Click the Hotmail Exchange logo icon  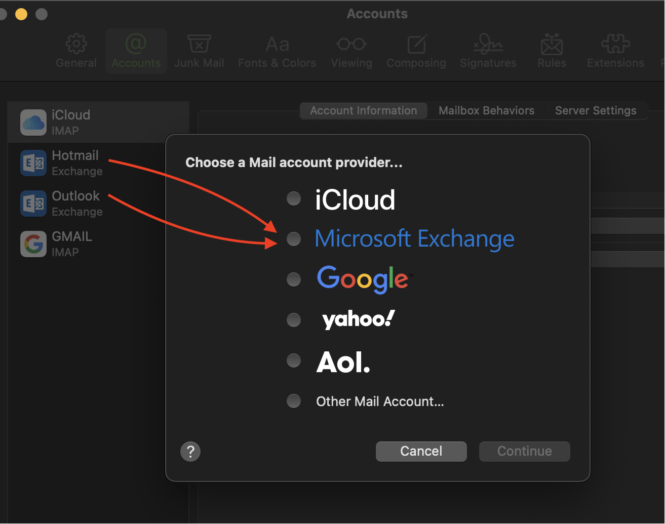33,163
